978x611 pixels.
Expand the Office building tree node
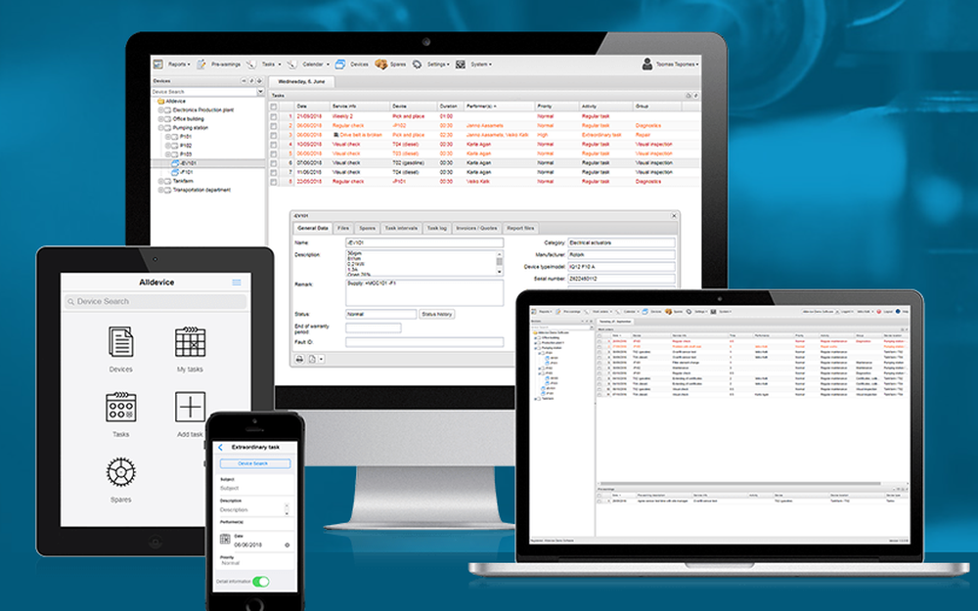160,118
